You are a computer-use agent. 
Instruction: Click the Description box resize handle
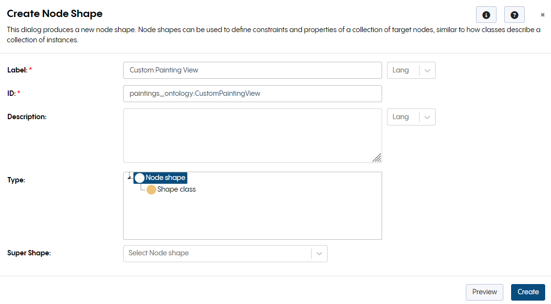click(378, 158)
